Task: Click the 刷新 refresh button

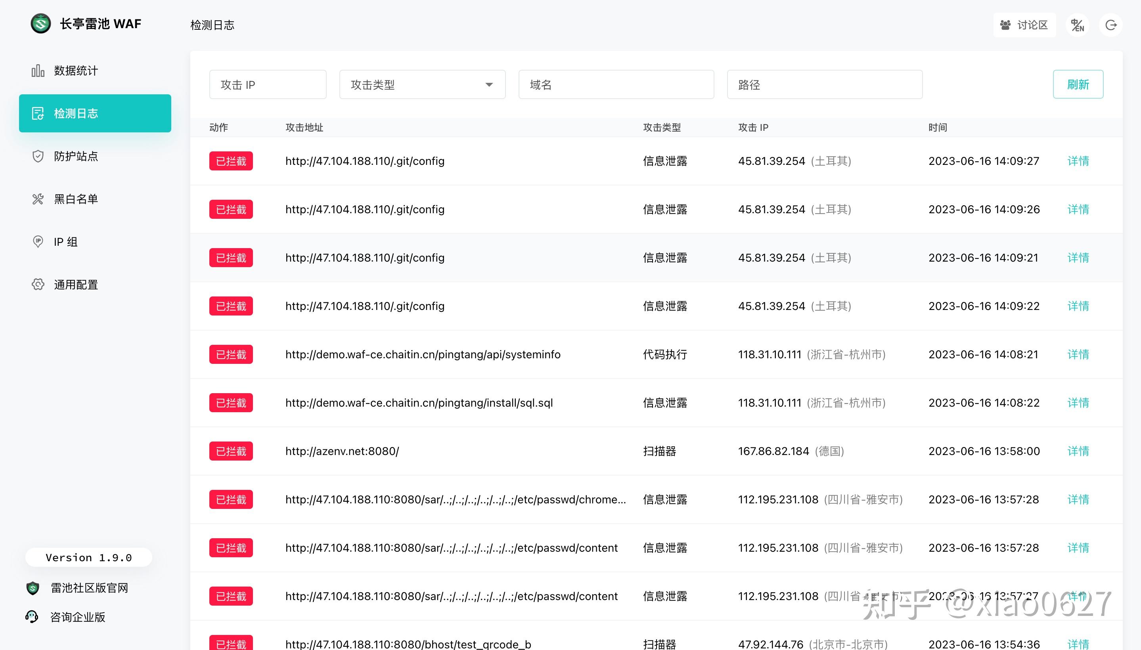Action: (x=1078, y=84)
